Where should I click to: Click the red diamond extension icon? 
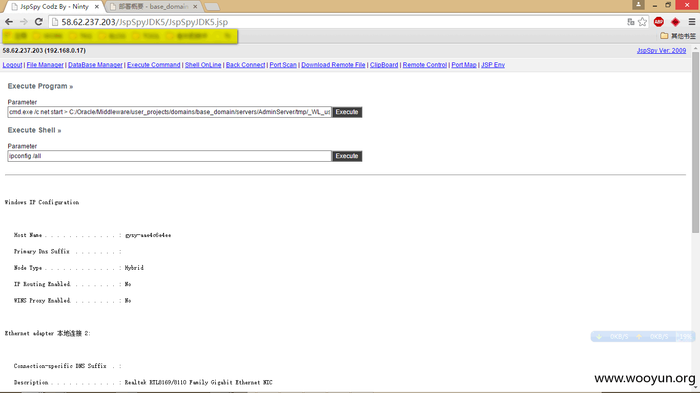coord(675,22)
